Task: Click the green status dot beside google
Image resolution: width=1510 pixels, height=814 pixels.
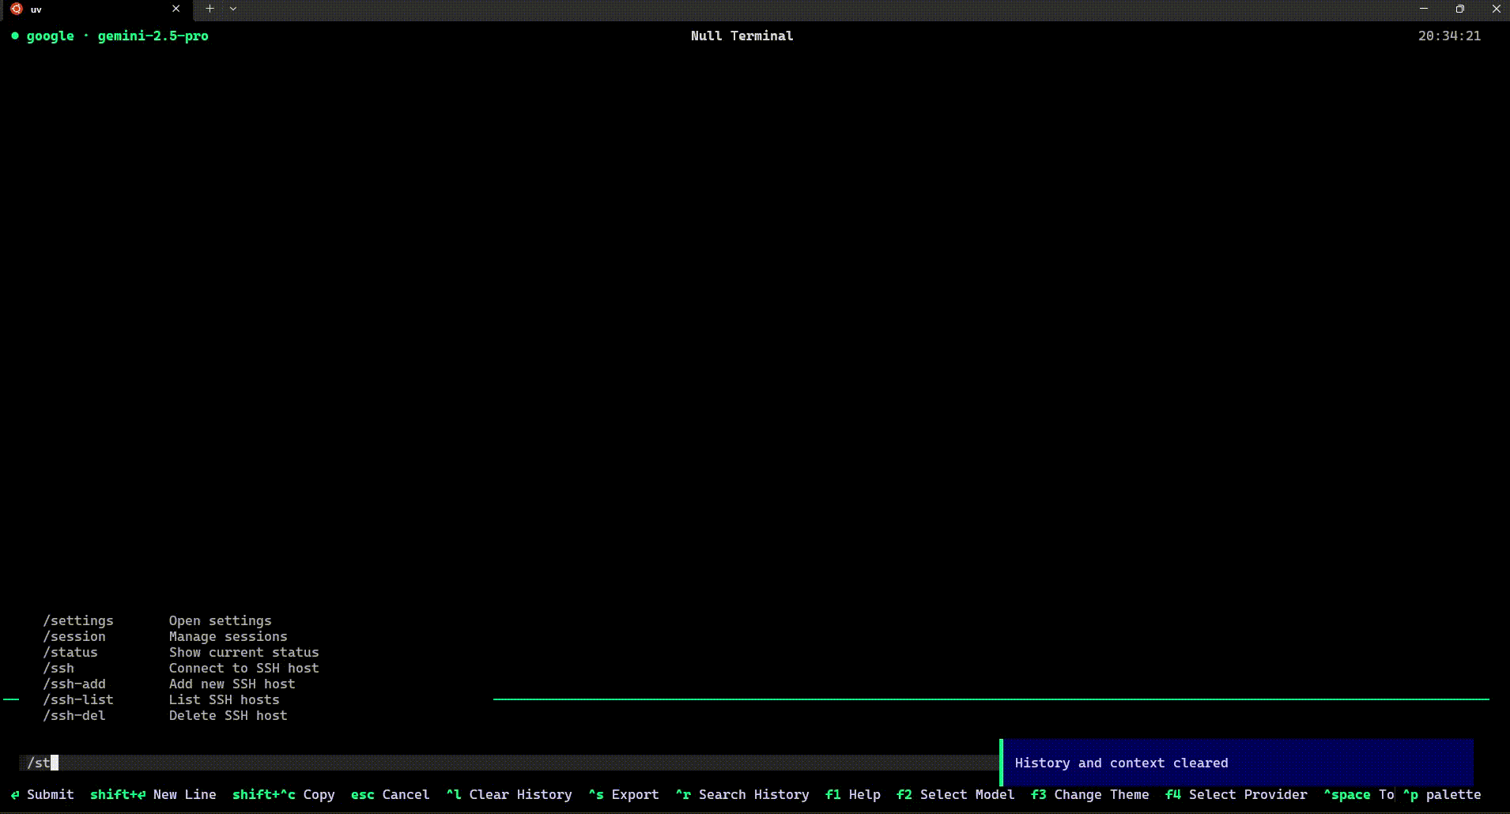Action: click(x=15, y=36)
